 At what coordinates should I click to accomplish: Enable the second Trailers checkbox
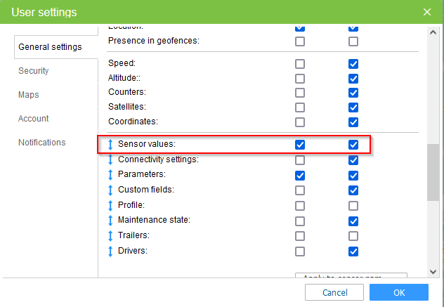353,235
